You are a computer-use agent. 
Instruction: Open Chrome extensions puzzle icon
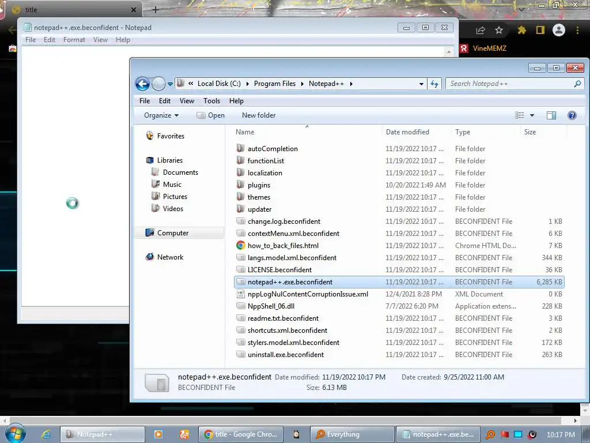click(x=521, y=30)
